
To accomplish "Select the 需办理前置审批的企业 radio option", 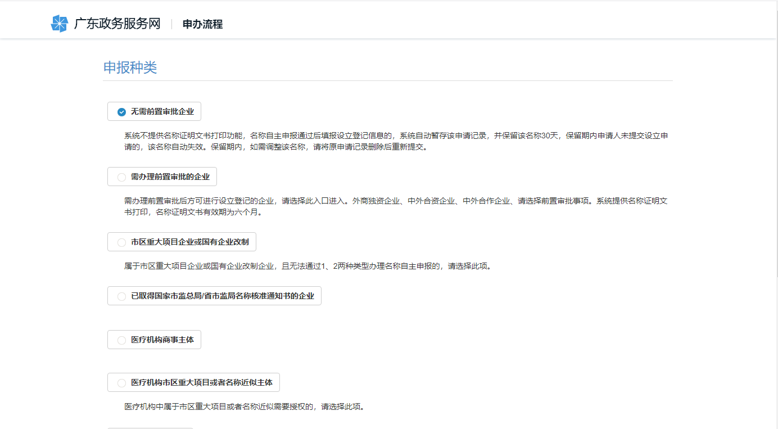I will point(161,176).
